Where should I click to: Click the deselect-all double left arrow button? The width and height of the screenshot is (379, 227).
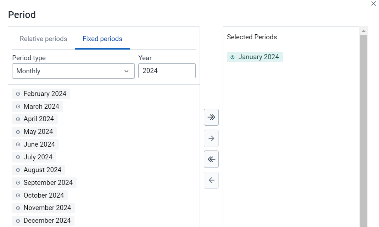tap(211, 159)
